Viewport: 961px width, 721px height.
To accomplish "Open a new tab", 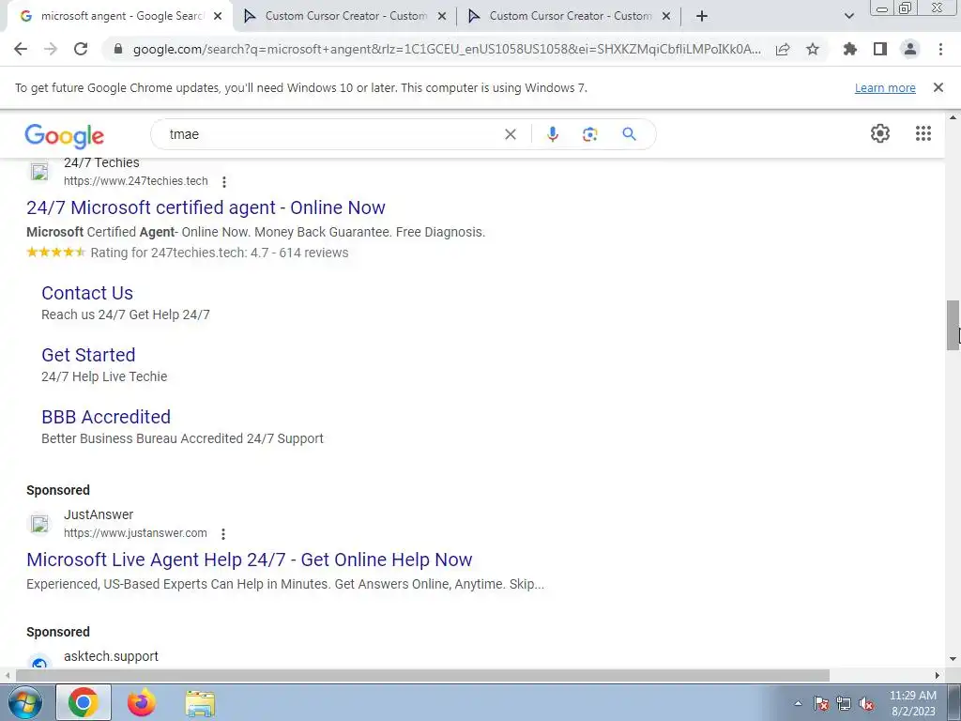I will tap(702, 16).
